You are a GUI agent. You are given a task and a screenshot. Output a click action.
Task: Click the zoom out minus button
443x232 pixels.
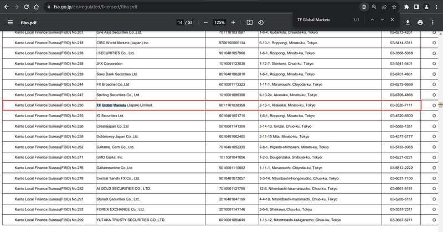[206, 22]
